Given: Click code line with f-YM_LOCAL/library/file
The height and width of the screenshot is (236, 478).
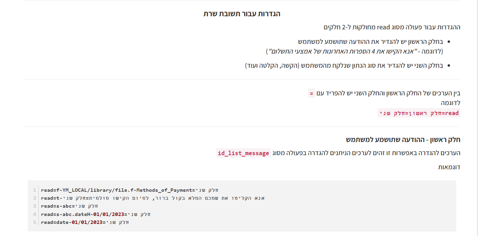Looking at the screenshot, I should (130, 190).
